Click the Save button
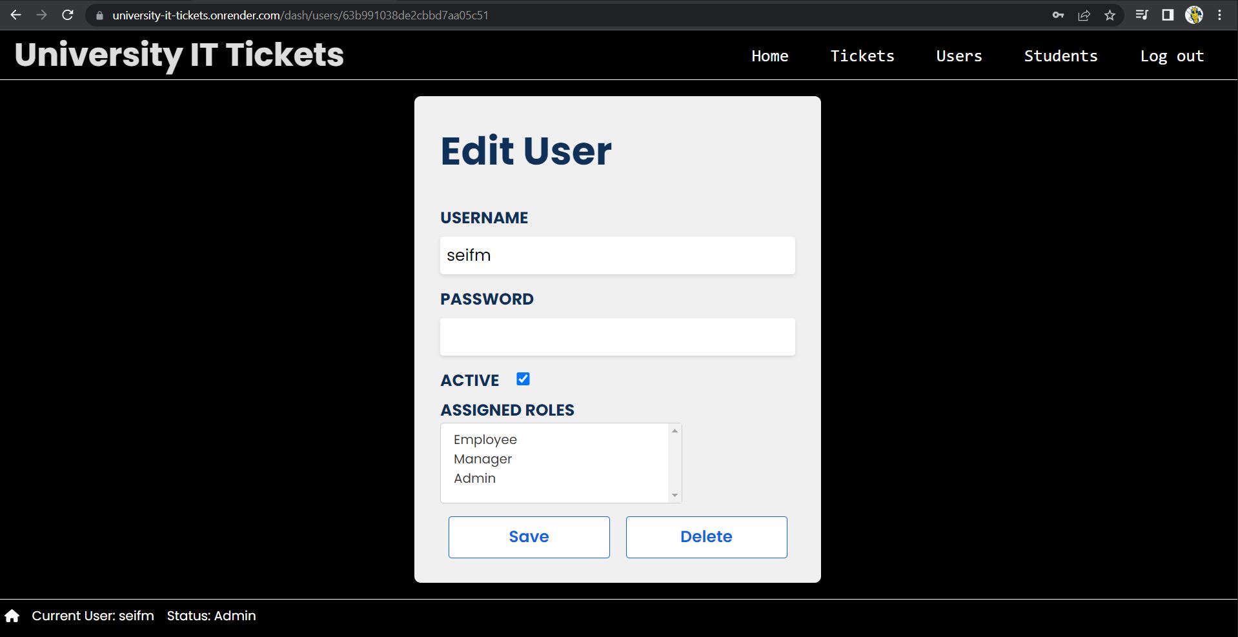This screenshot has width=1238, height=637. coord(529,536)
